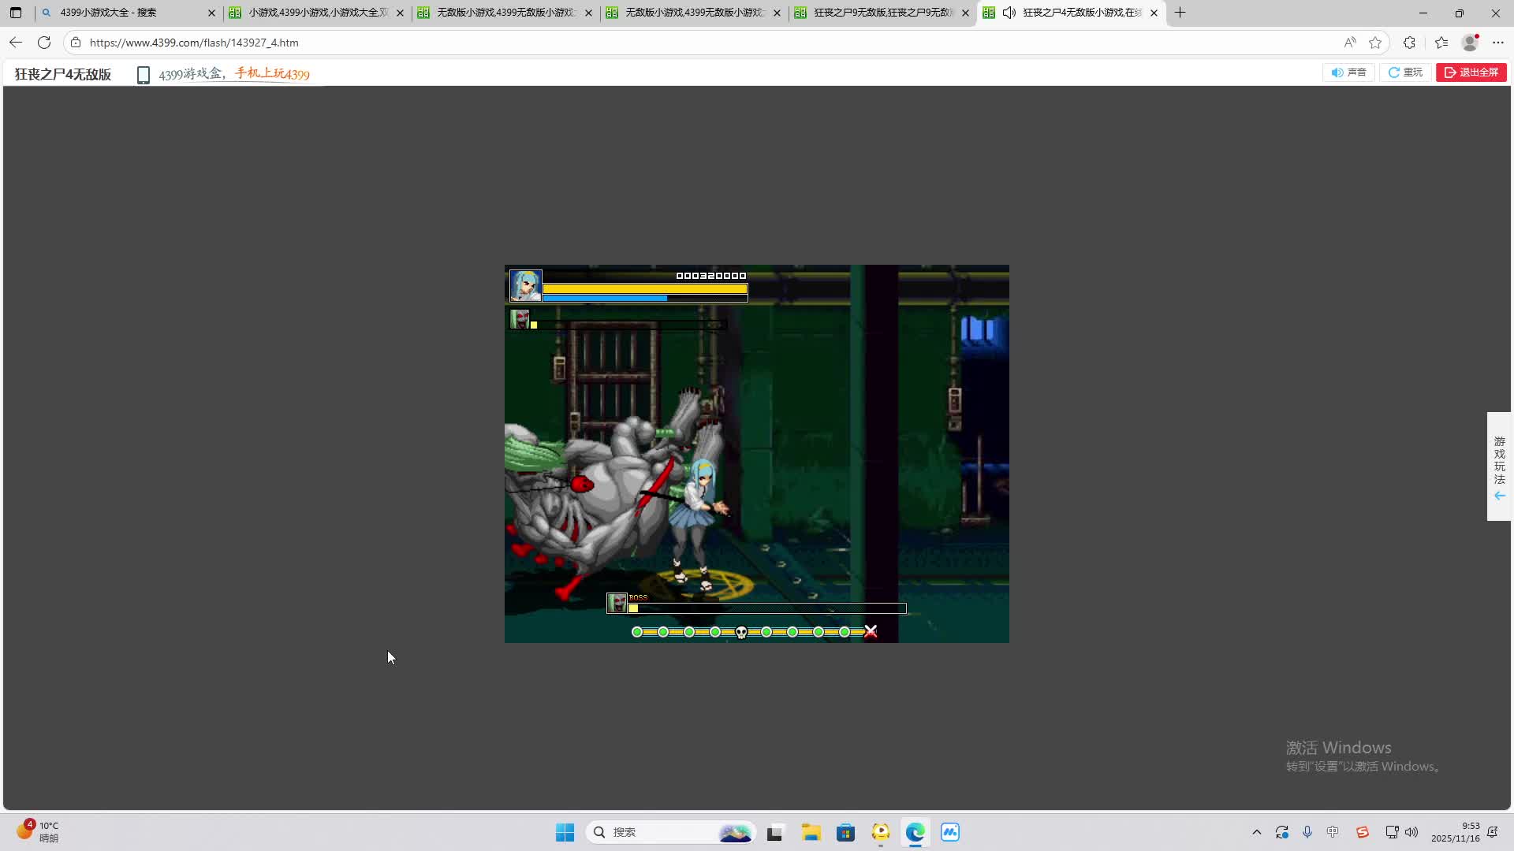The image size is (1514, 851).
Task: Click browser refresh icon
Action: pos(44,43)
